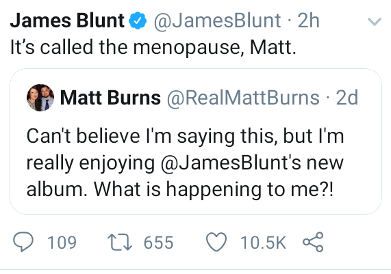
Task: Open the reply speech bubble icon
Action: click(23, 242)
